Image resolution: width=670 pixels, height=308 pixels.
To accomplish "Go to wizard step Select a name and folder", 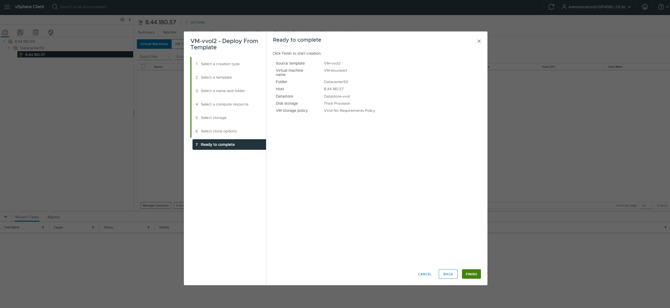I will click(223, 91).
